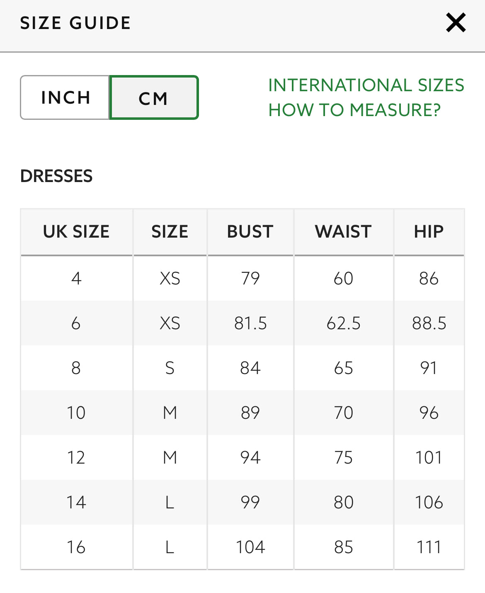Viewport: 485px width, 593px height.
Task: Keep CM units selected
Action: 153,97
